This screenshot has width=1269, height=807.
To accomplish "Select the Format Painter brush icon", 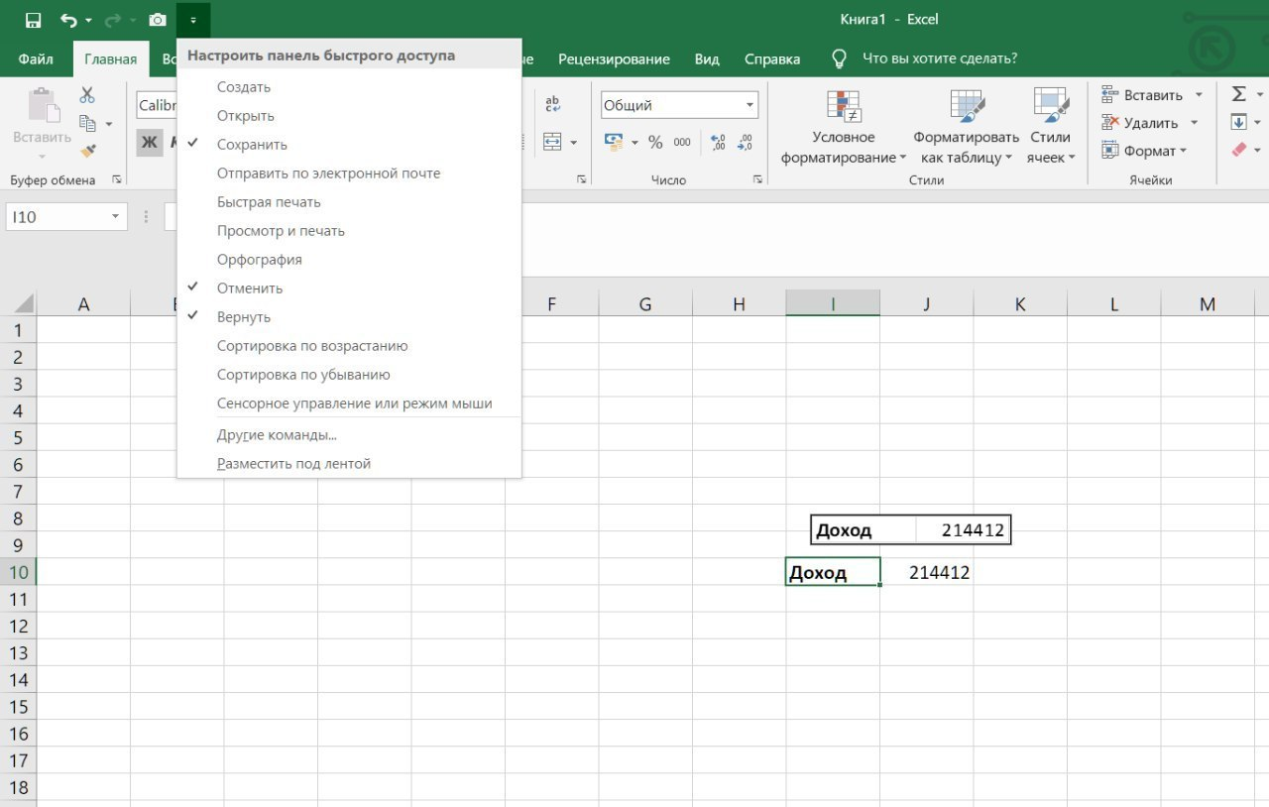I will (x=88, y=151).
